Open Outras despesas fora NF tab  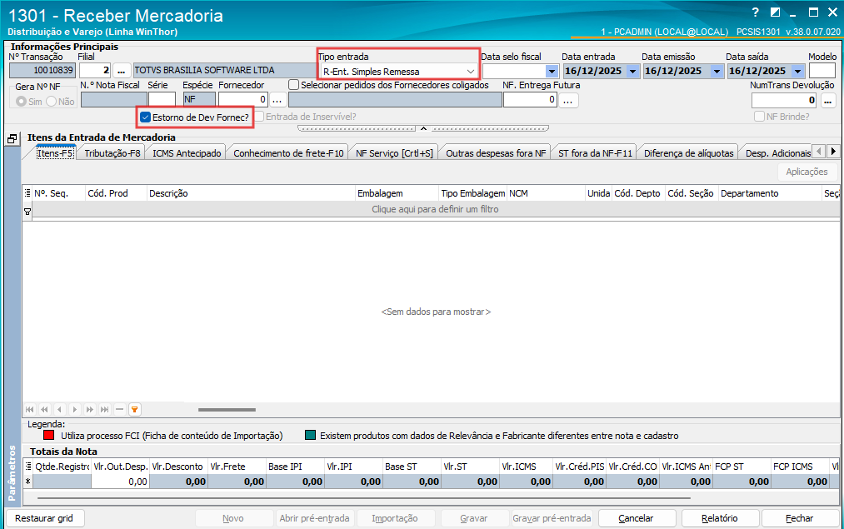496,153
